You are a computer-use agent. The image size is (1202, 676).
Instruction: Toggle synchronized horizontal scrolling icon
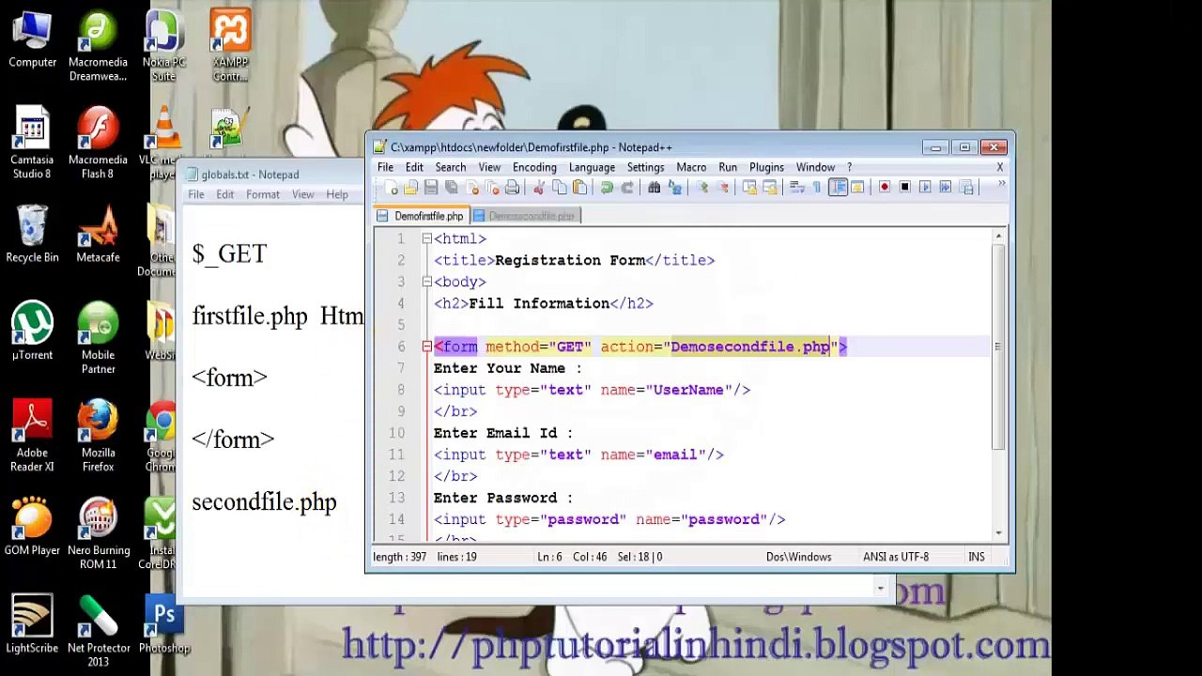coord(770,188)
